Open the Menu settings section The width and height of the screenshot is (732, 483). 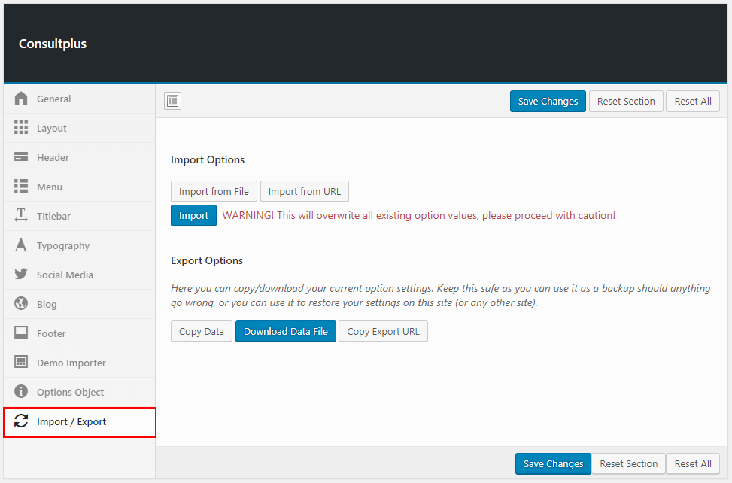pos(50,187)
